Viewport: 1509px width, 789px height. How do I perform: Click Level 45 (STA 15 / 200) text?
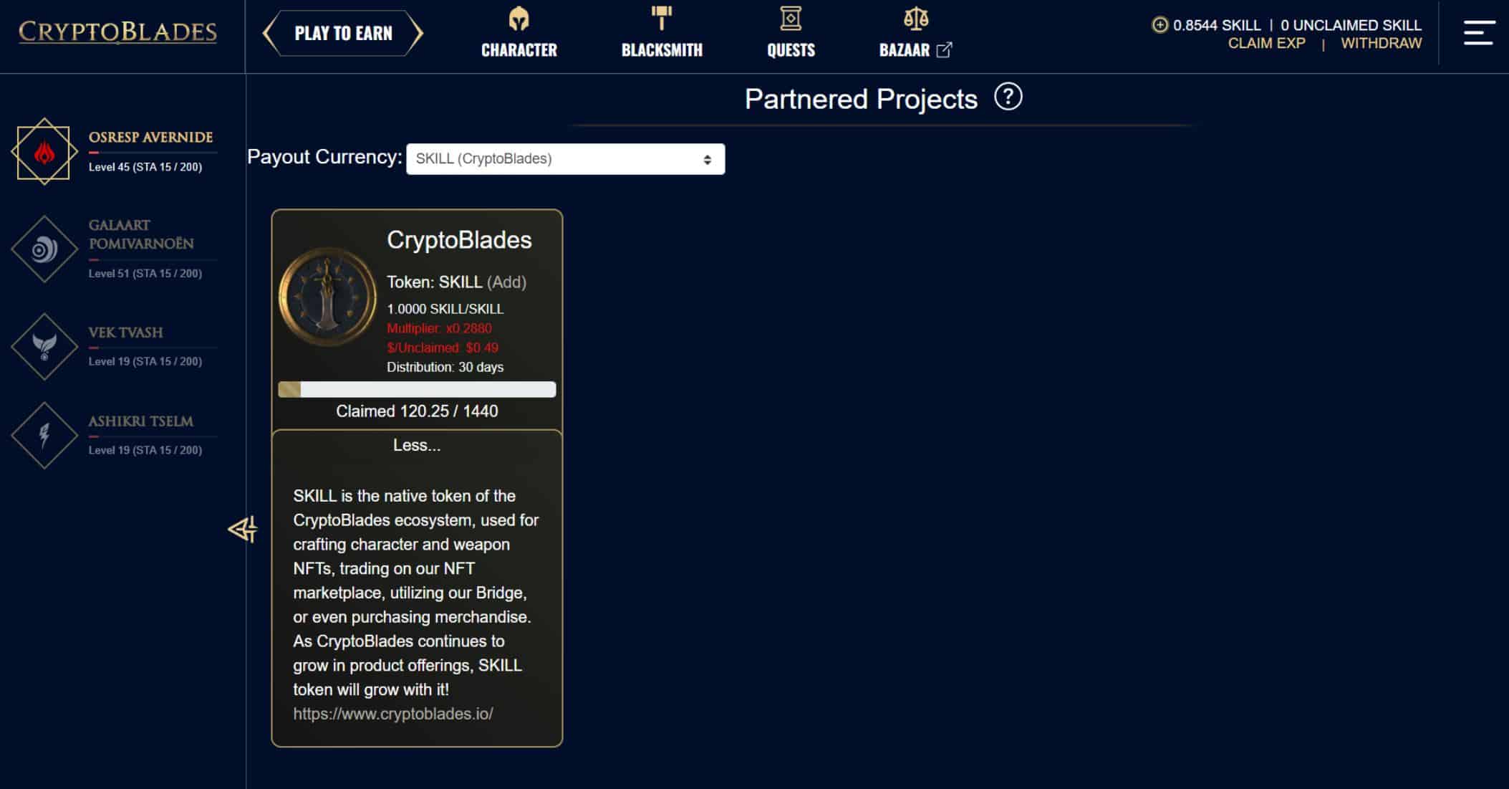(145, 167)
